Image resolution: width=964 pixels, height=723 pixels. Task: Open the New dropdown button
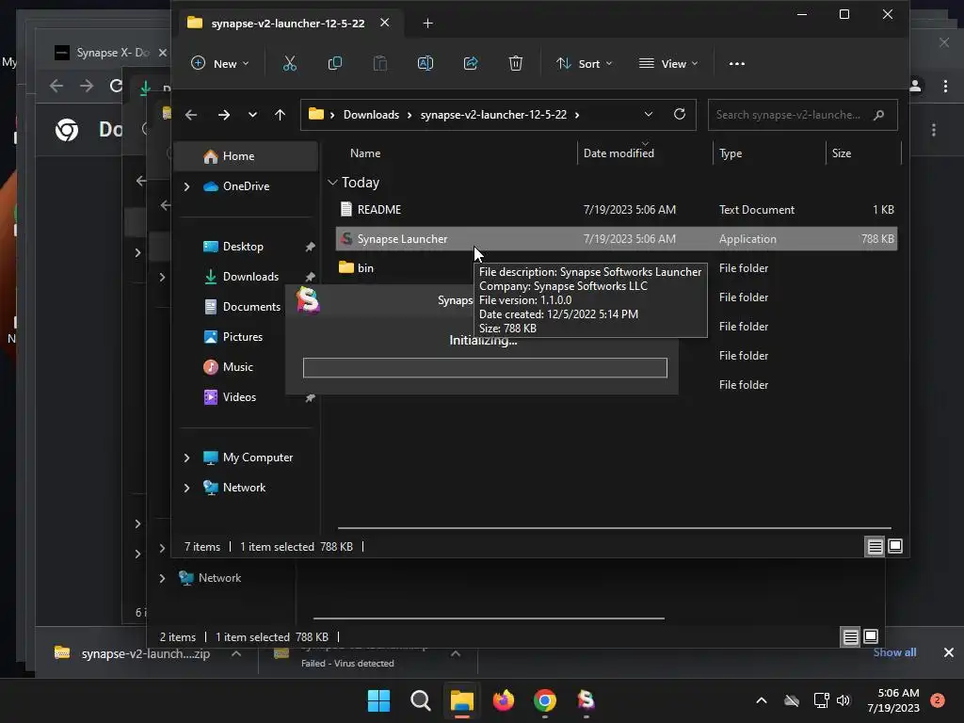[220, 63]
